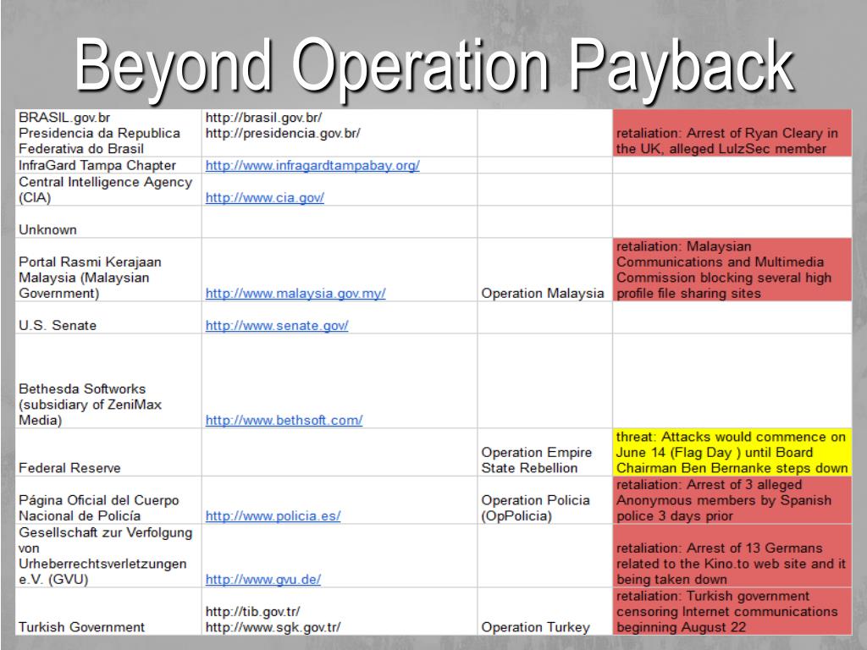Select the 'Turkish Government' cell
Screen dimensions: 867x650
[x=108, y=611]
